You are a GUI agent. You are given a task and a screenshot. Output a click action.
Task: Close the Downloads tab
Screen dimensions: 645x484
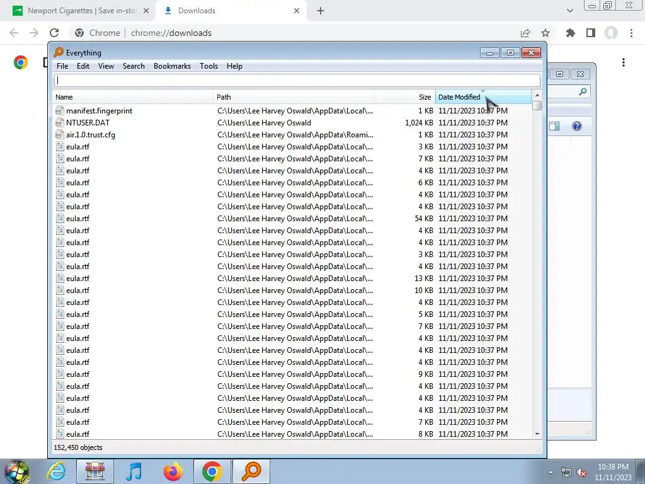coord(297,11)
